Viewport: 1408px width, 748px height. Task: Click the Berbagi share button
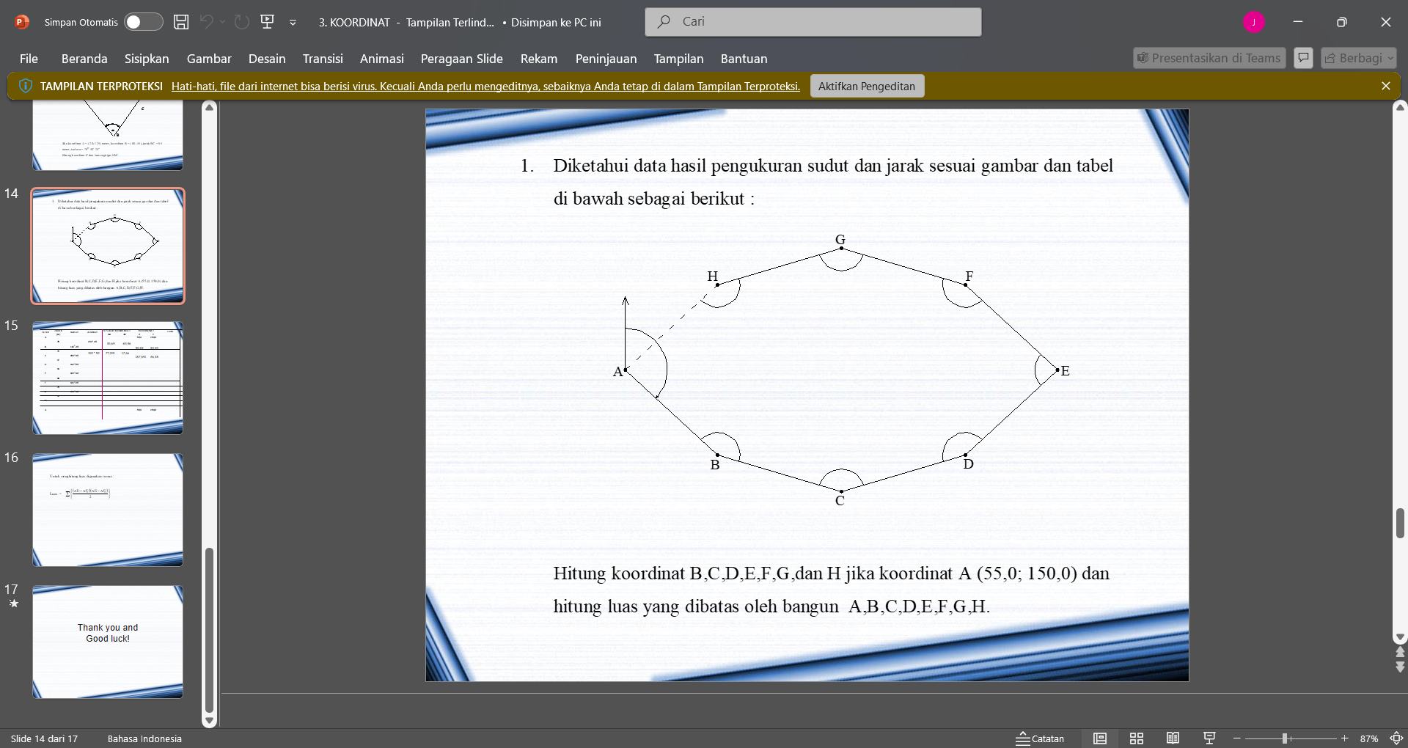tap(1359, 58)
